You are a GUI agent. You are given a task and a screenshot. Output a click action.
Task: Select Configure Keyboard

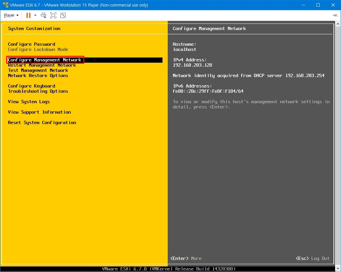point(31,86)
